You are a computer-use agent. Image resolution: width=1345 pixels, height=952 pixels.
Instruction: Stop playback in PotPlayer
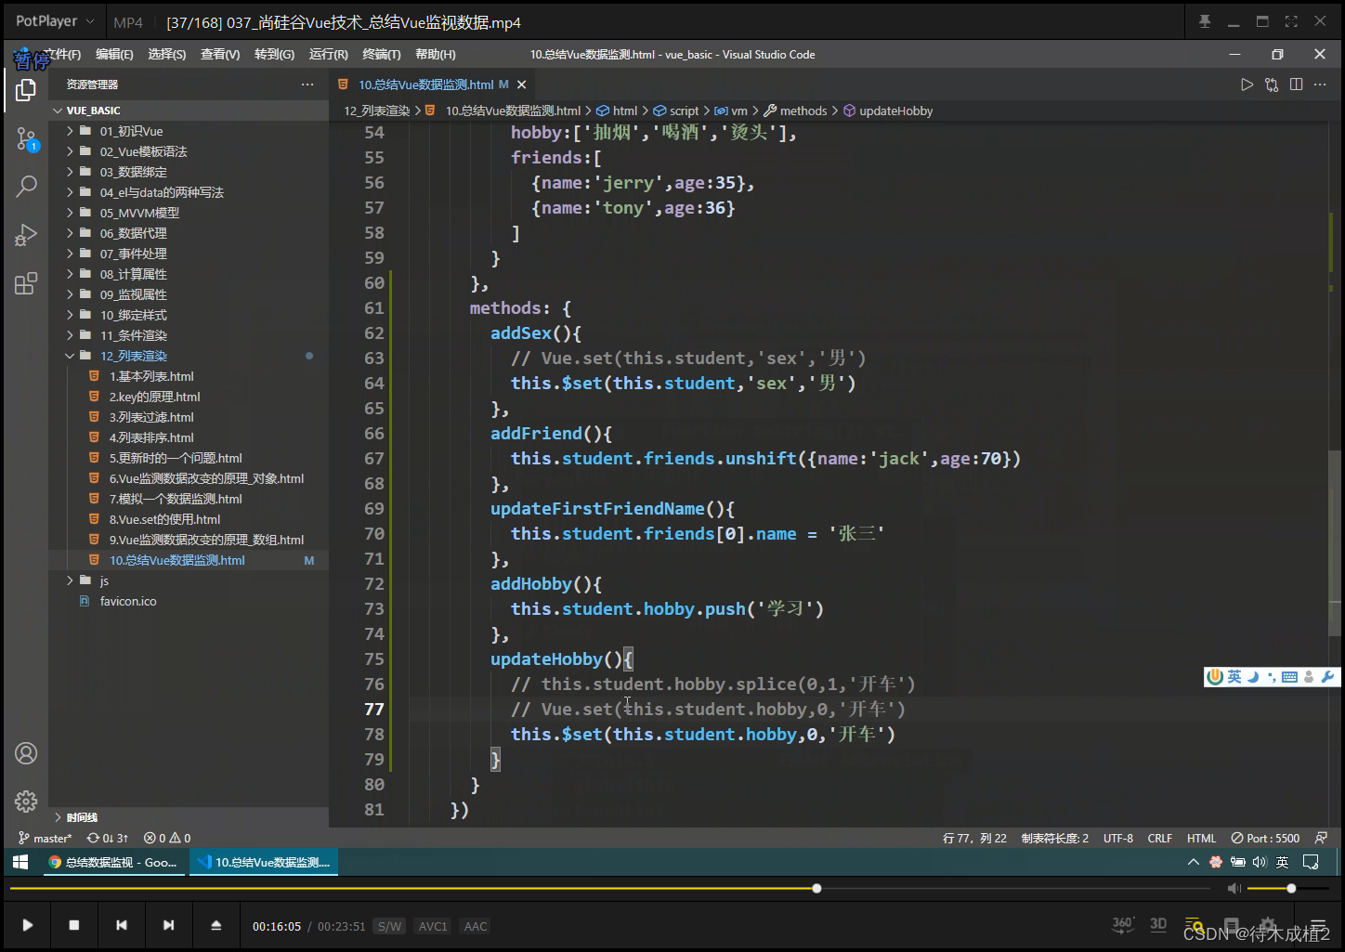coord(74,925)
